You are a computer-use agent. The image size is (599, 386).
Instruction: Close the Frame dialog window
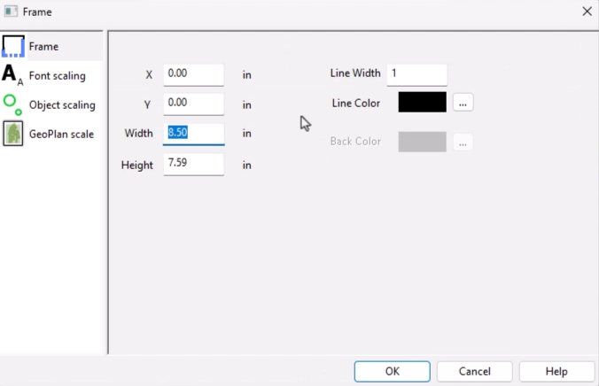coord(587,12)
